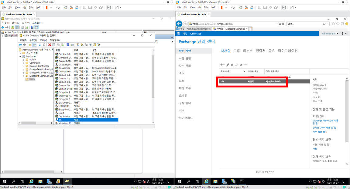Screen dimensions: 350x189
Task: Expand the Domain Controllers node in AD tree
Action: pos(23,66)
